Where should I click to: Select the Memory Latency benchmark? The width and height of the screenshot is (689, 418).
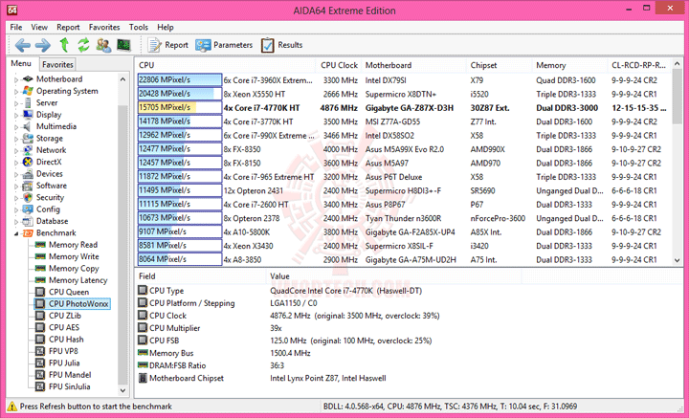tap(78, 280)
